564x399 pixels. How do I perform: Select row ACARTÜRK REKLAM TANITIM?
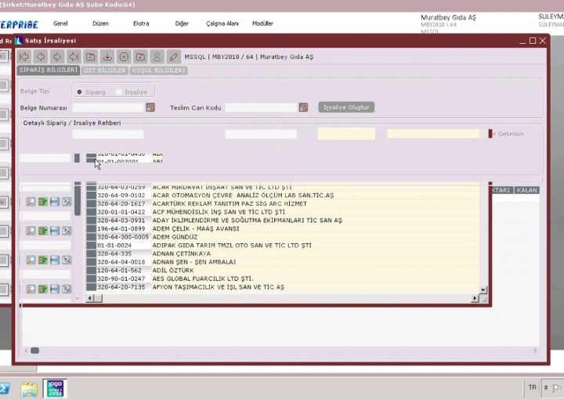pyautogui.click(x=282, y=203)
